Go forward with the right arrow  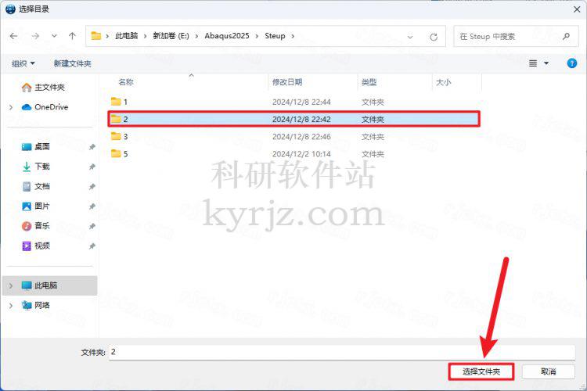[35, 36]
